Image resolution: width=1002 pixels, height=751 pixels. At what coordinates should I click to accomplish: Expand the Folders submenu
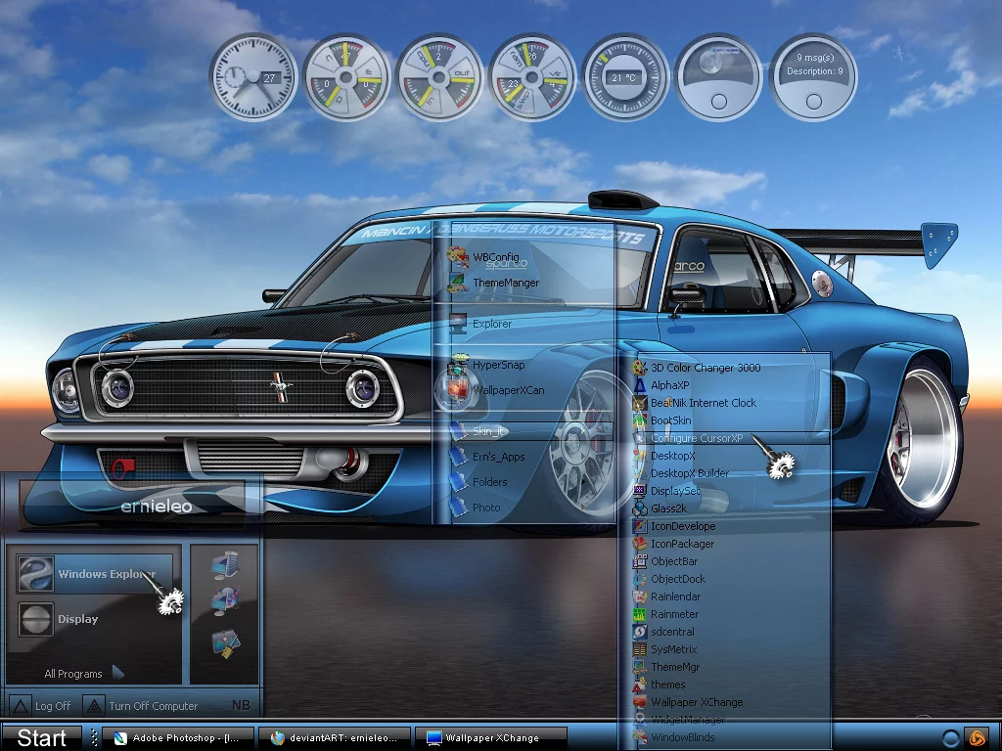click(489, 482)
